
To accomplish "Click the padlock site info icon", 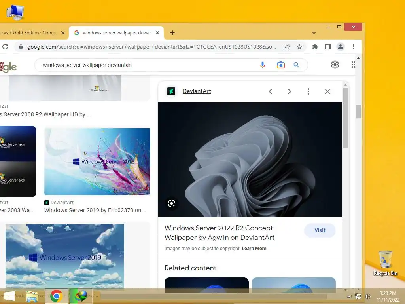I will pyautogui.click(x=21, y=47).
